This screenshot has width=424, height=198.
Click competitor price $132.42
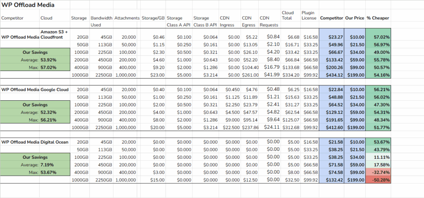(332, 180)
